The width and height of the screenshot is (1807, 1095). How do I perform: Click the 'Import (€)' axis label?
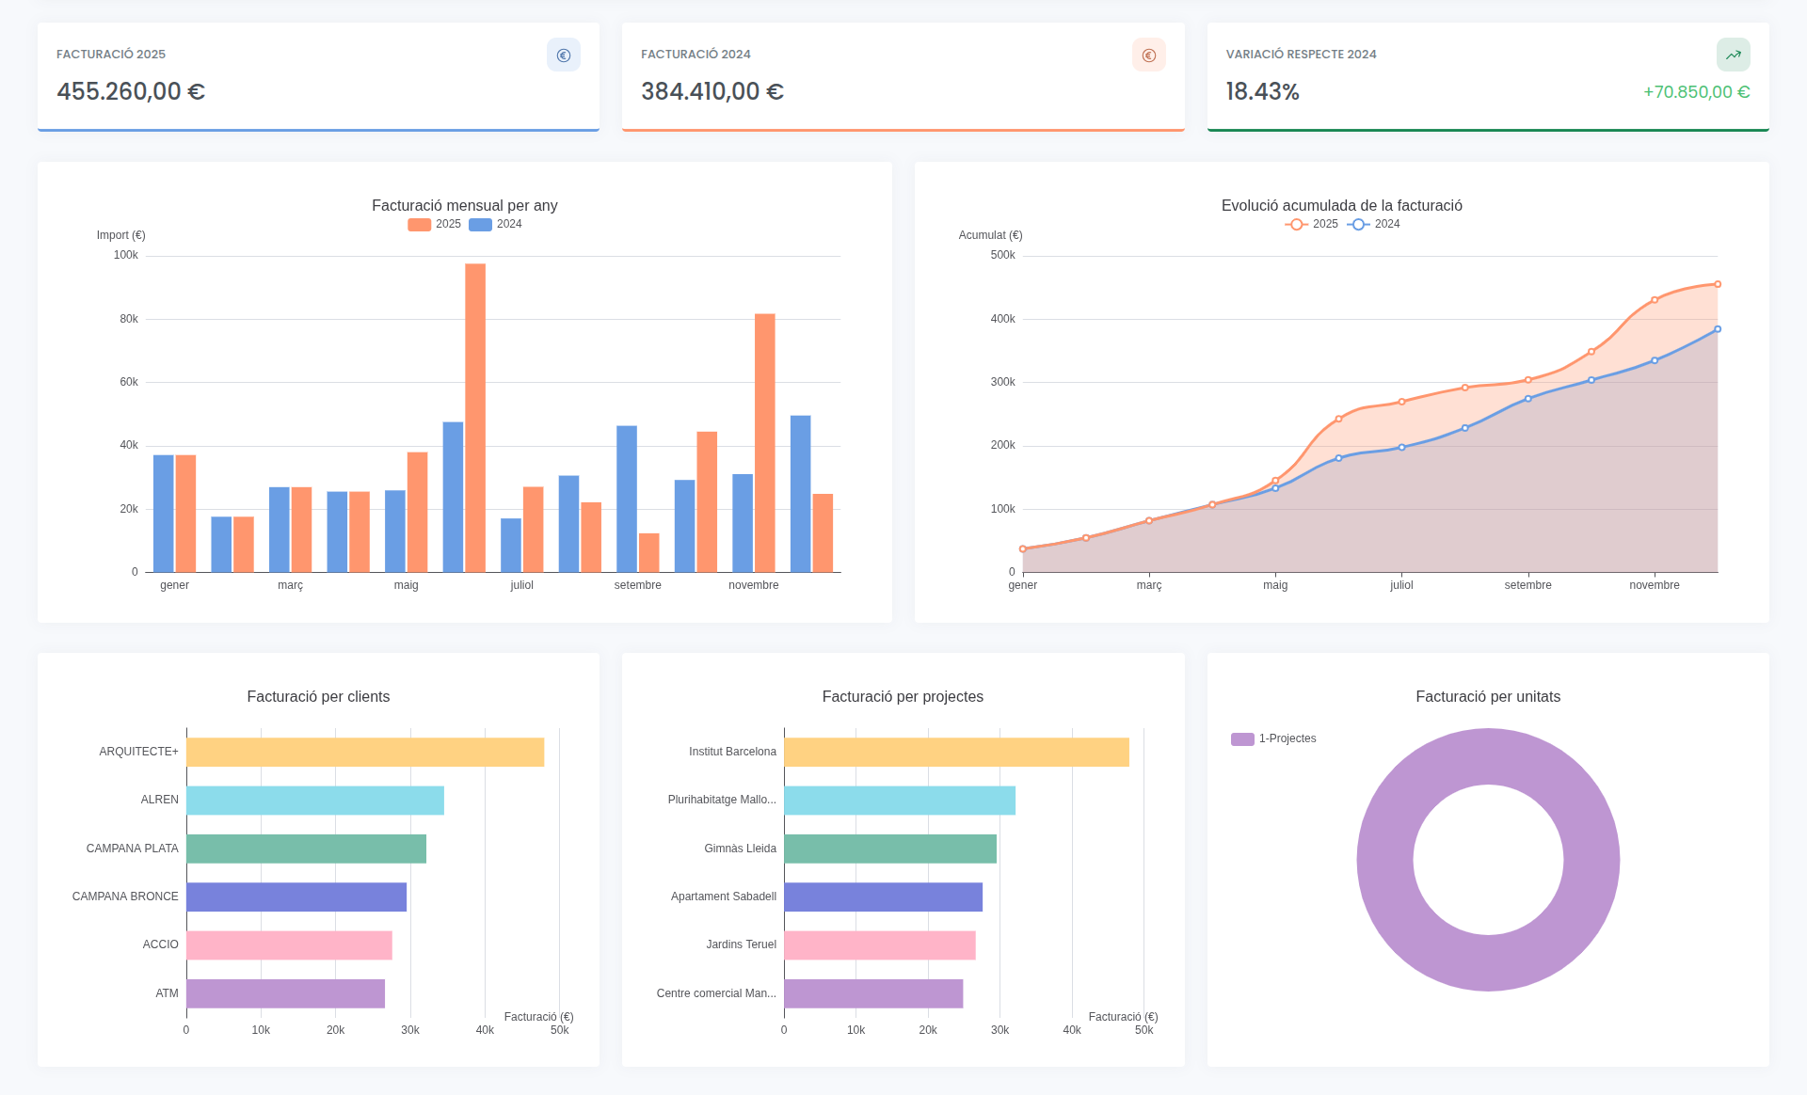click(x=120, y=235)
